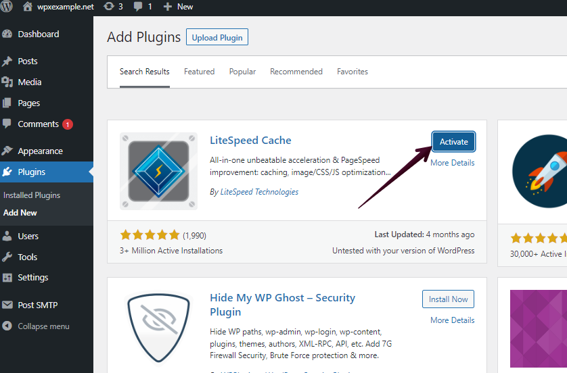Open the updates icon showing 3
The width and height of the screenshot is (567, 373).
(109, 7)
